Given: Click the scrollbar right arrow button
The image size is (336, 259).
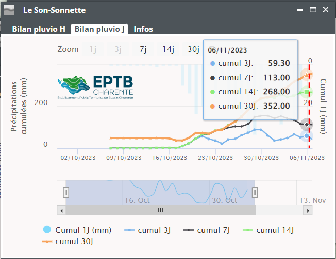Looking at the screenshot, I should (308, 210).
